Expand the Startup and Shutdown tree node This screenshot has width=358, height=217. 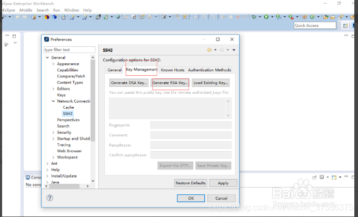coord(53,139)
